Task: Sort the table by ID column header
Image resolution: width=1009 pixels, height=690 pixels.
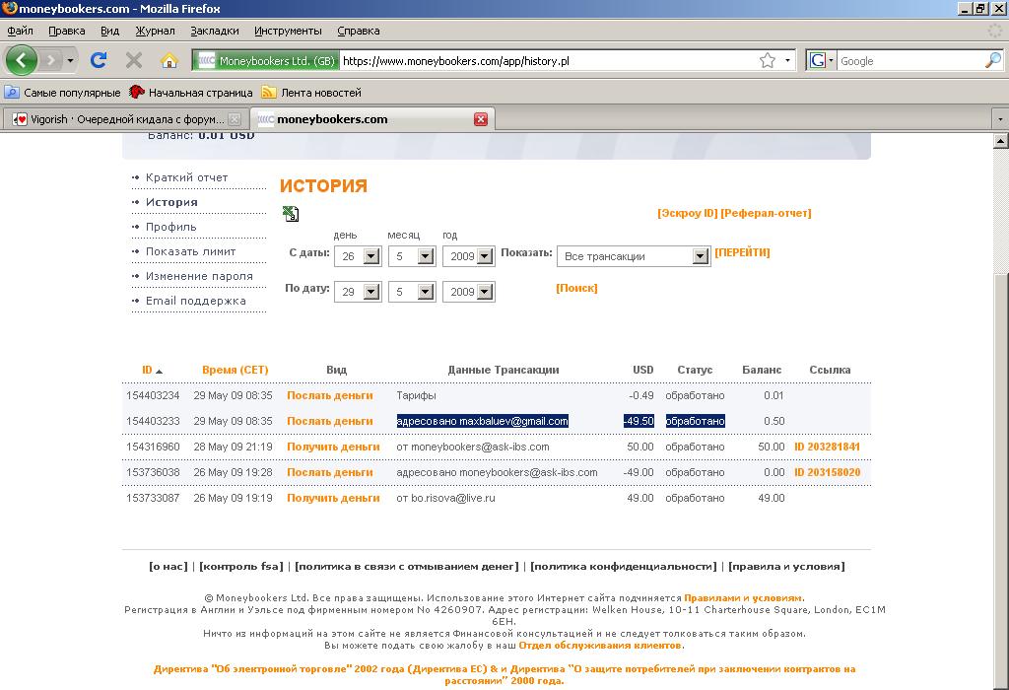Action: 147,370
